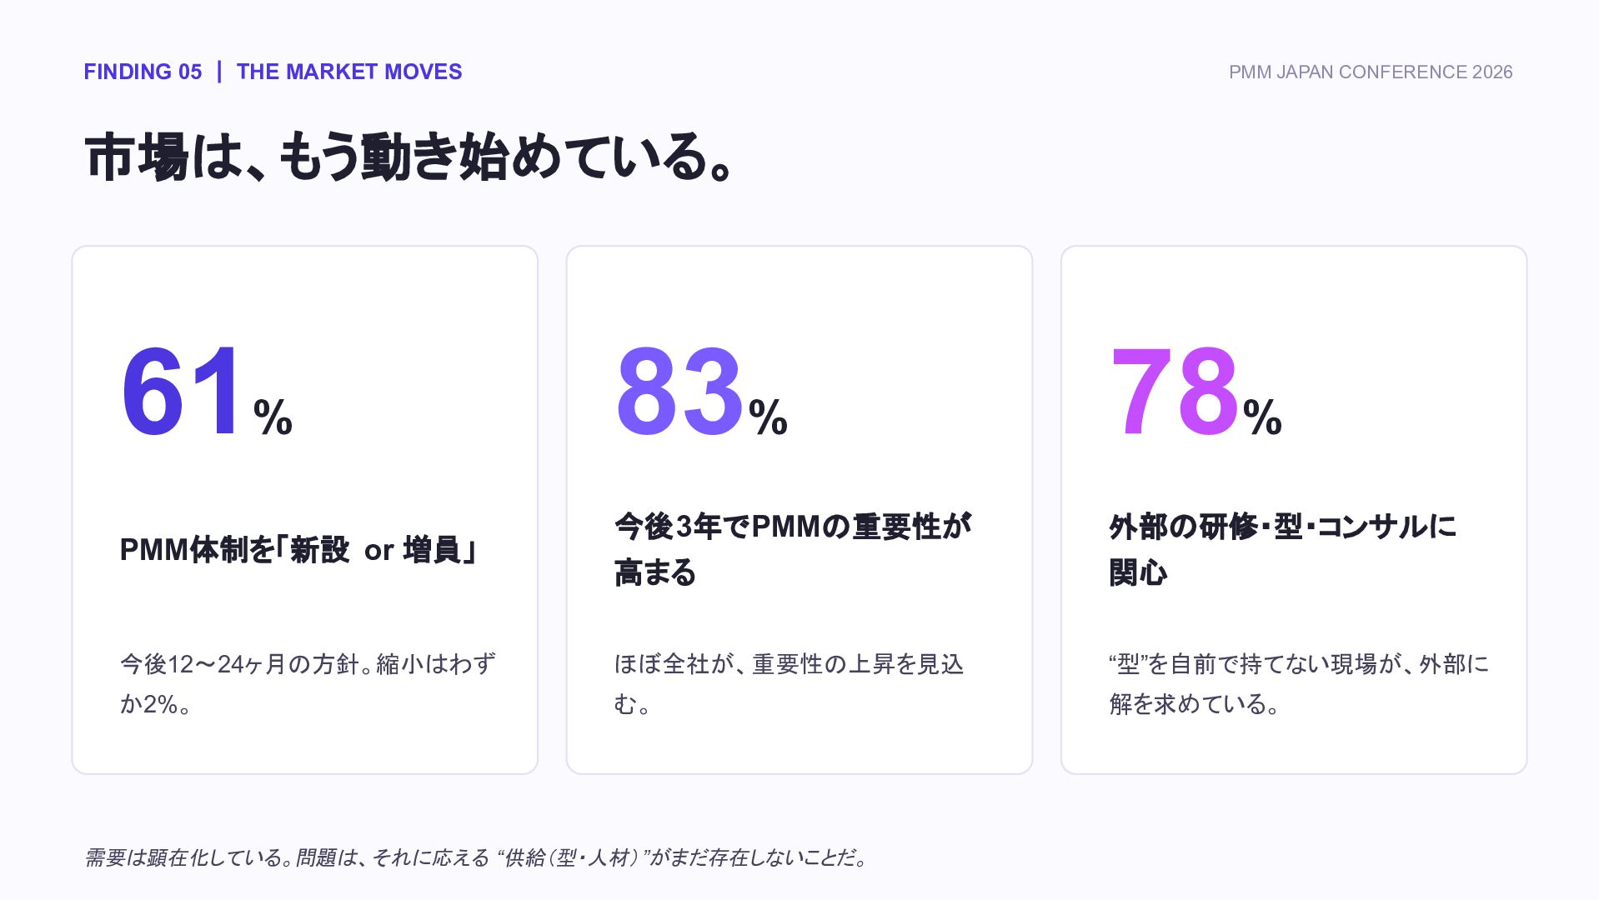The width and height of the screenshot is (1599, 900).
Task: Click the vertical divider after FINDING 05
Action: coord(219,72)
